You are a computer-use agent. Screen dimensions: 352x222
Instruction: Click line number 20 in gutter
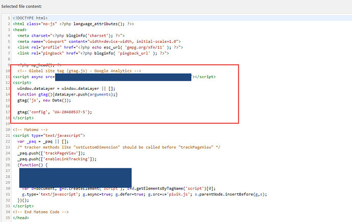[8, 130]
